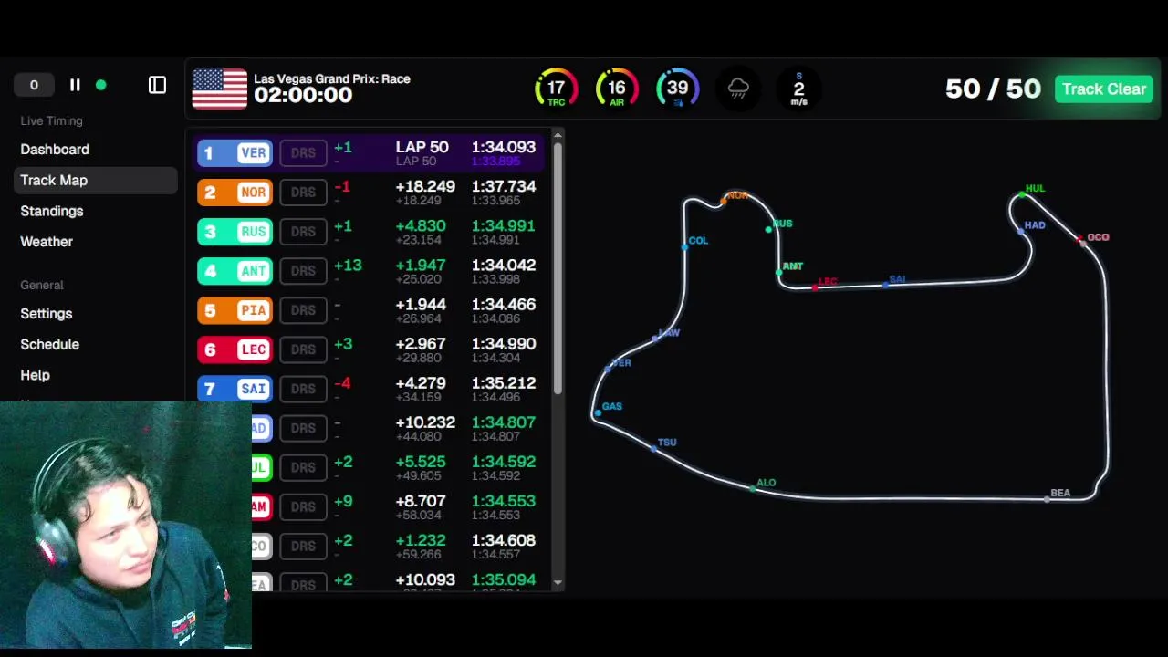The width and height of the screenshot is (1168, 657).
Task: Click the scroll down arrow of driver list
Action: (x=558, y=583)
